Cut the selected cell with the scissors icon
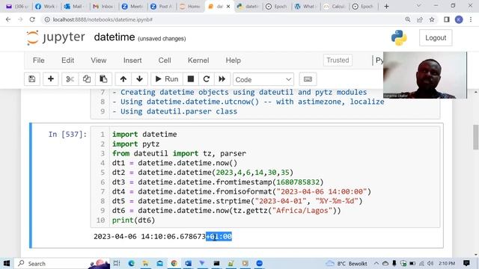 click(x=70, y=79)
